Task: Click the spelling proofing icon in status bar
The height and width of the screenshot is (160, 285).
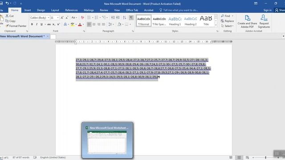Action: click(35, 157)
